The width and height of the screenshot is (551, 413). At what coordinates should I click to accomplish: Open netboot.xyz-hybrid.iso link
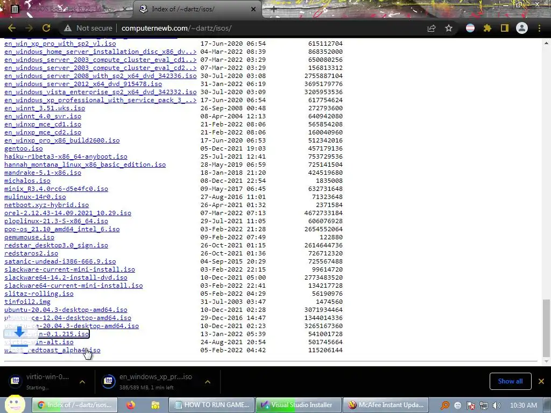tap(47, 205)
